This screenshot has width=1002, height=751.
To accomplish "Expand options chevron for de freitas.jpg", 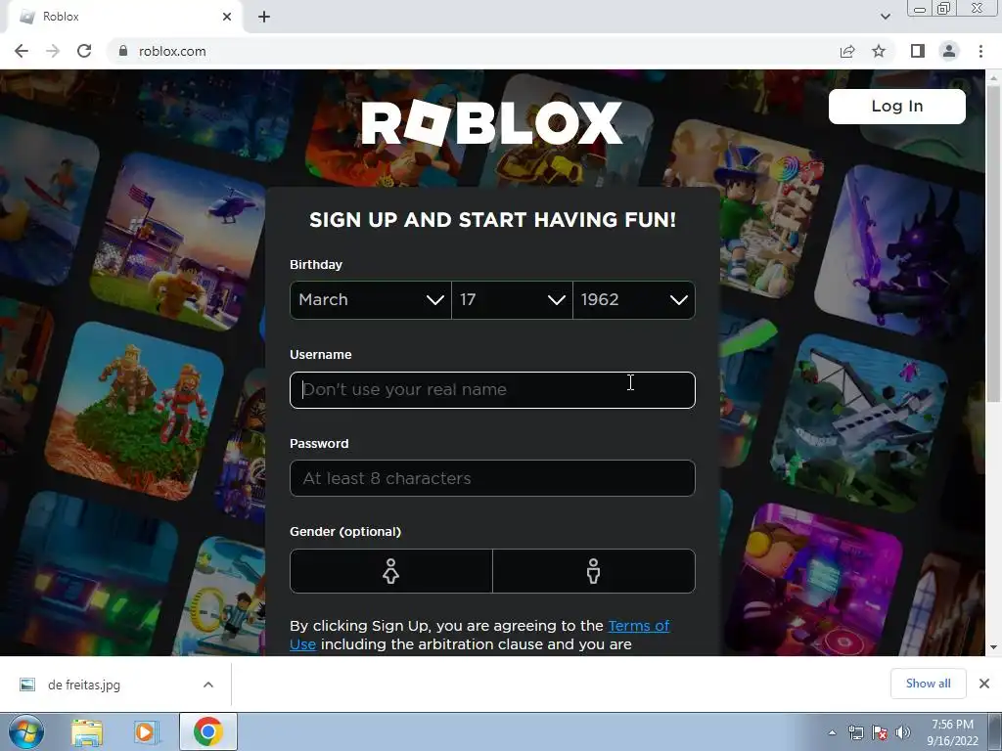I will point(208,685).
